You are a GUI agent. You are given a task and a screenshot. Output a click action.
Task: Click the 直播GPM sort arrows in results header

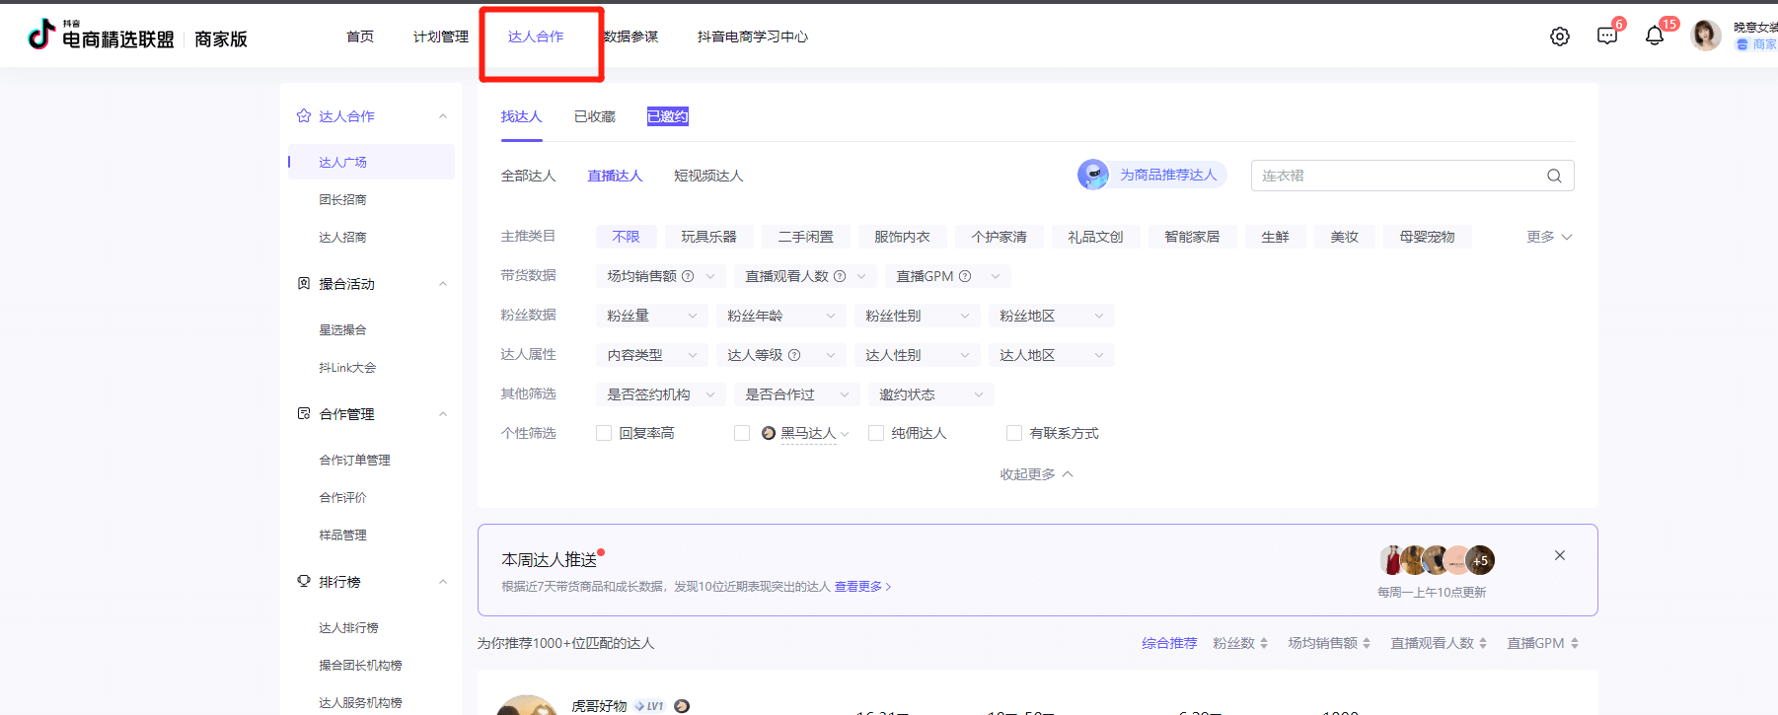click(1575, 643)
